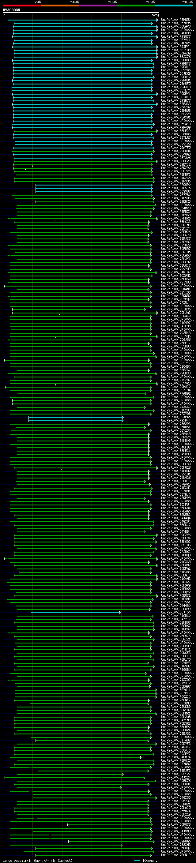The width and height of the screenshot is (196, 863).
Task: Select the UniRef100_Q862R3 label
Action: tap(176, 424)
